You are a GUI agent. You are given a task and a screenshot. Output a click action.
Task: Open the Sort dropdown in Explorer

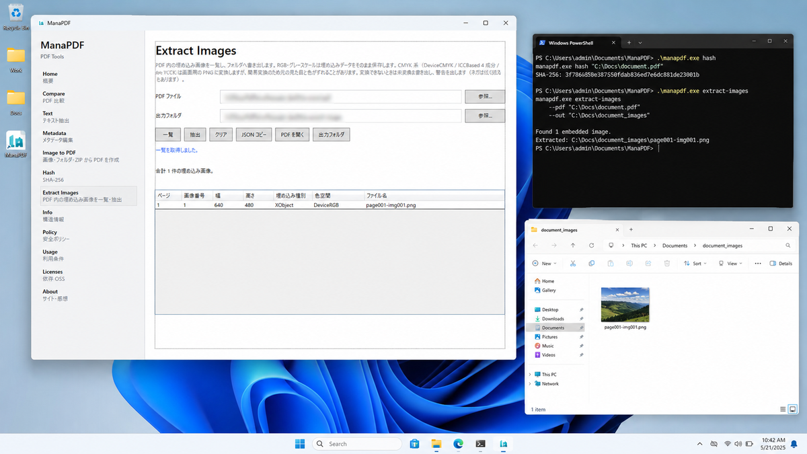pos(695,264)
